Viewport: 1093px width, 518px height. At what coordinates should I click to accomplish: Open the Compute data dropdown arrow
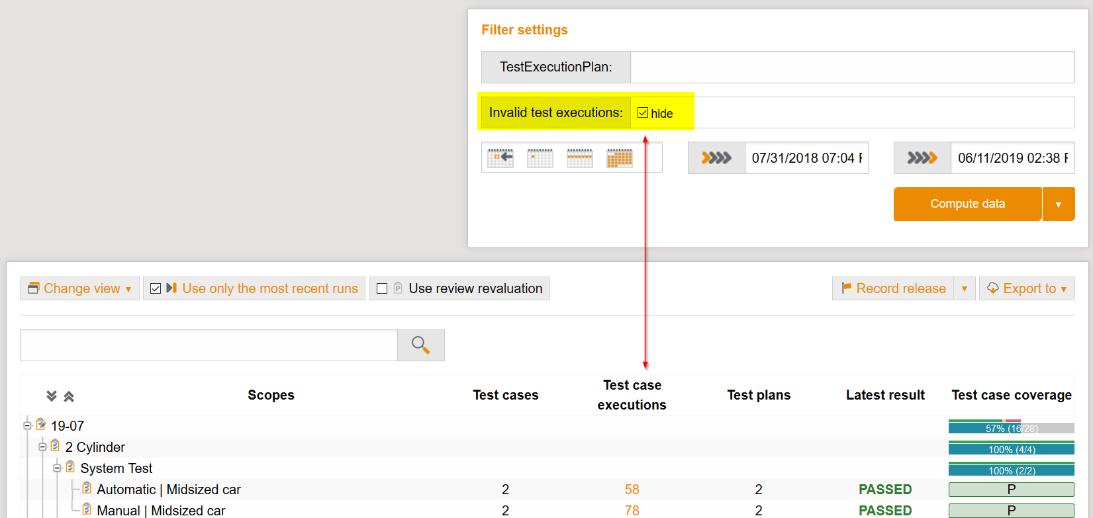pyautogui.click(x=1058, y=204)
